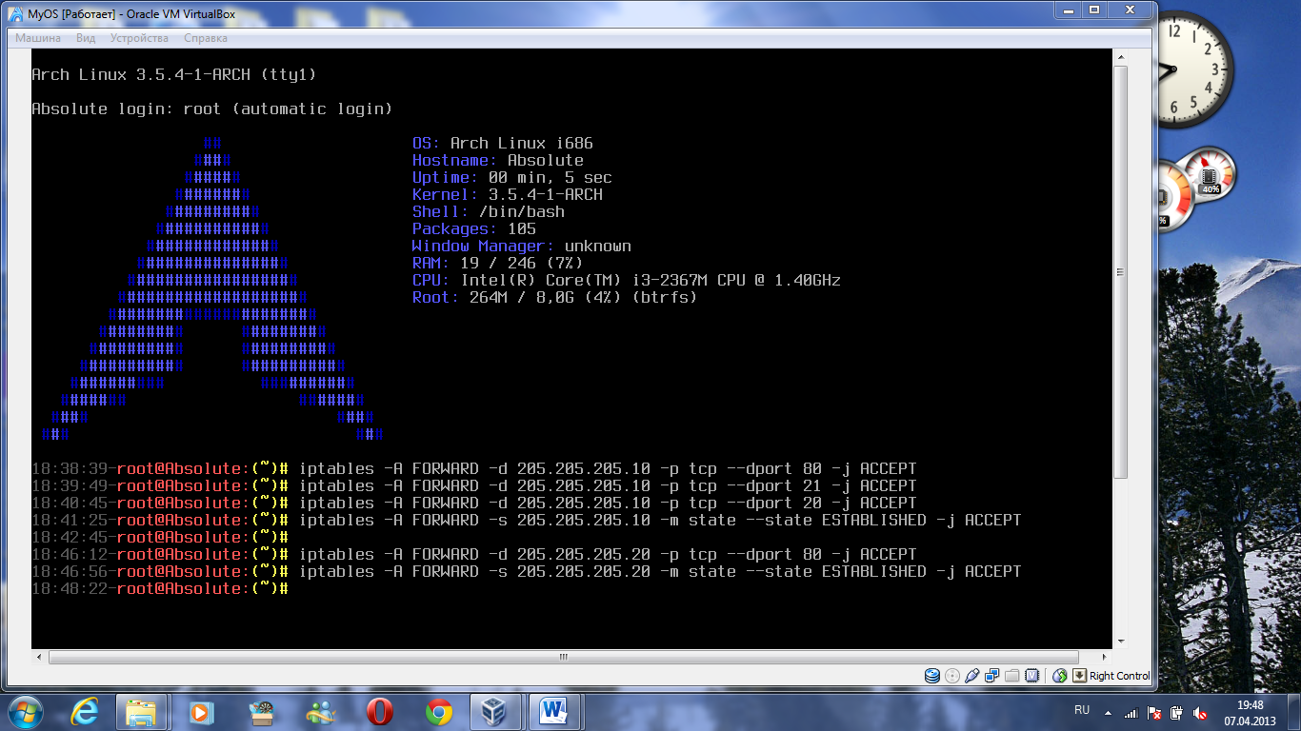This screenshot has height=731, width=1301.
Task: Click the 18:41:25 ESTABLISHED rule command line
Action: click(527, 520)
